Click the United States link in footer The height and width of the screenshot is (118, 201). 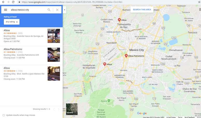point(171,117)
